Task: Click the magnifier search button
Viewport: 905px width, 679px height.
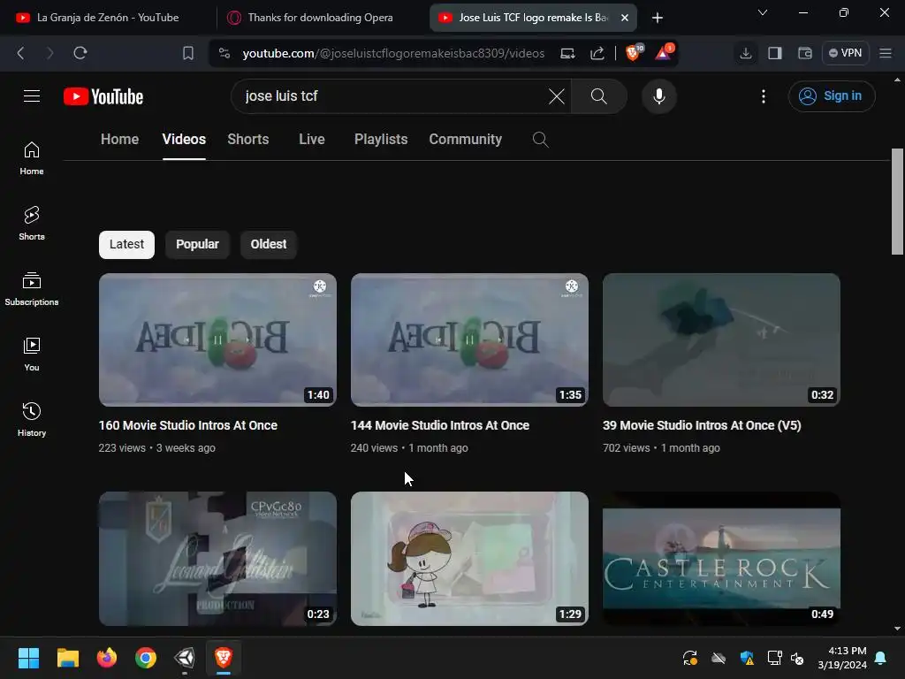Action: (x=599, y=96)
